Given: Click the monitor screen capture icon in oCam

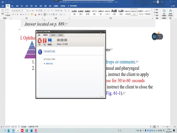Looking at the screenshot, I should pos(50,41).
